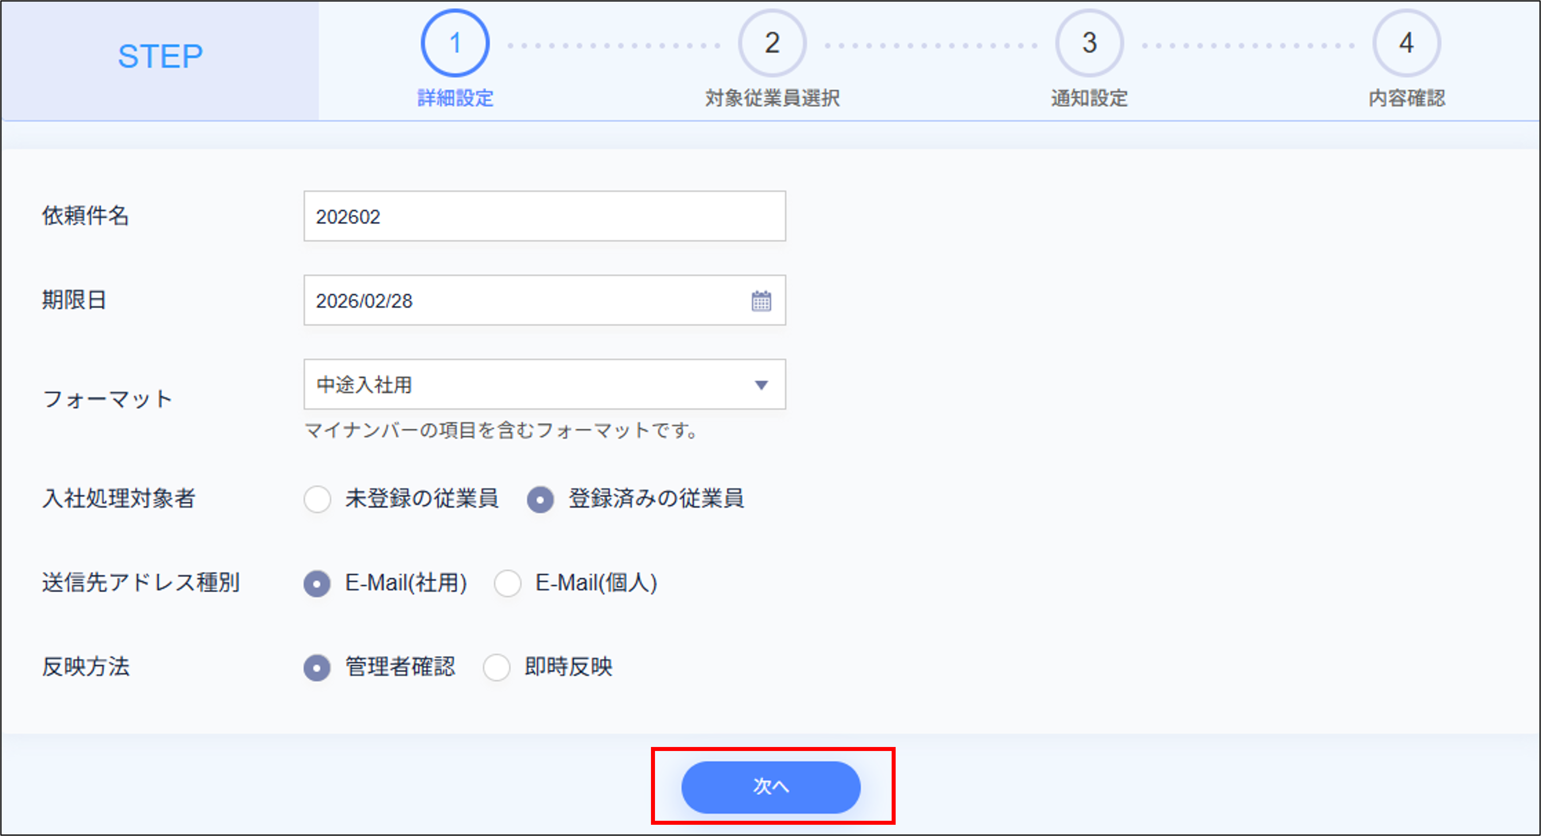
Task: Click step circle 1 (詳細設定)
Action: (x=455, y=42)
